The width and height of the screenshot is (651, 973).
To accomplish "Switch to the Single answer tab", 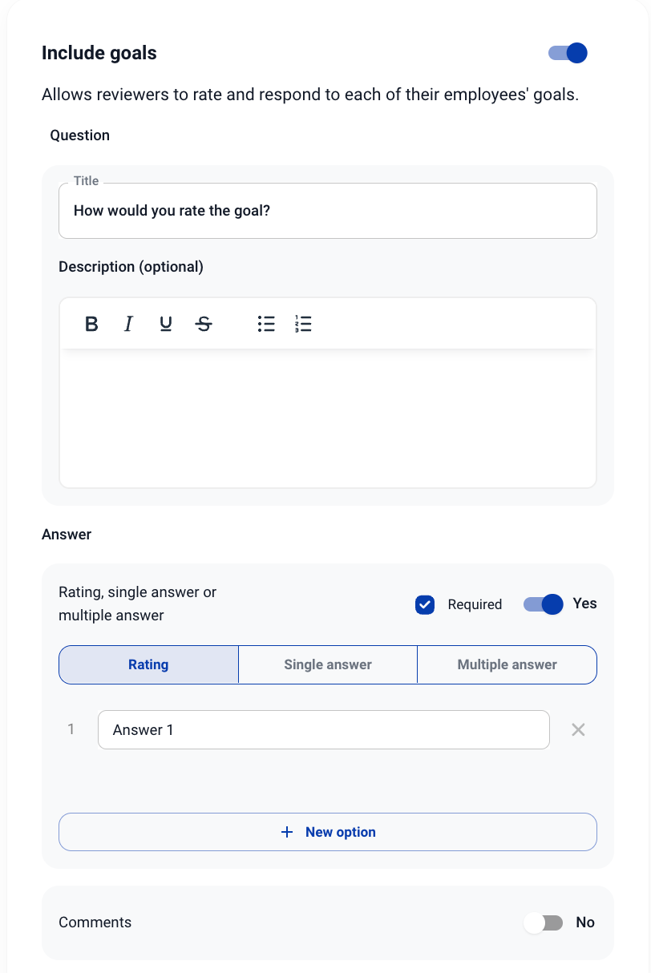I will [x=328, y=664].
